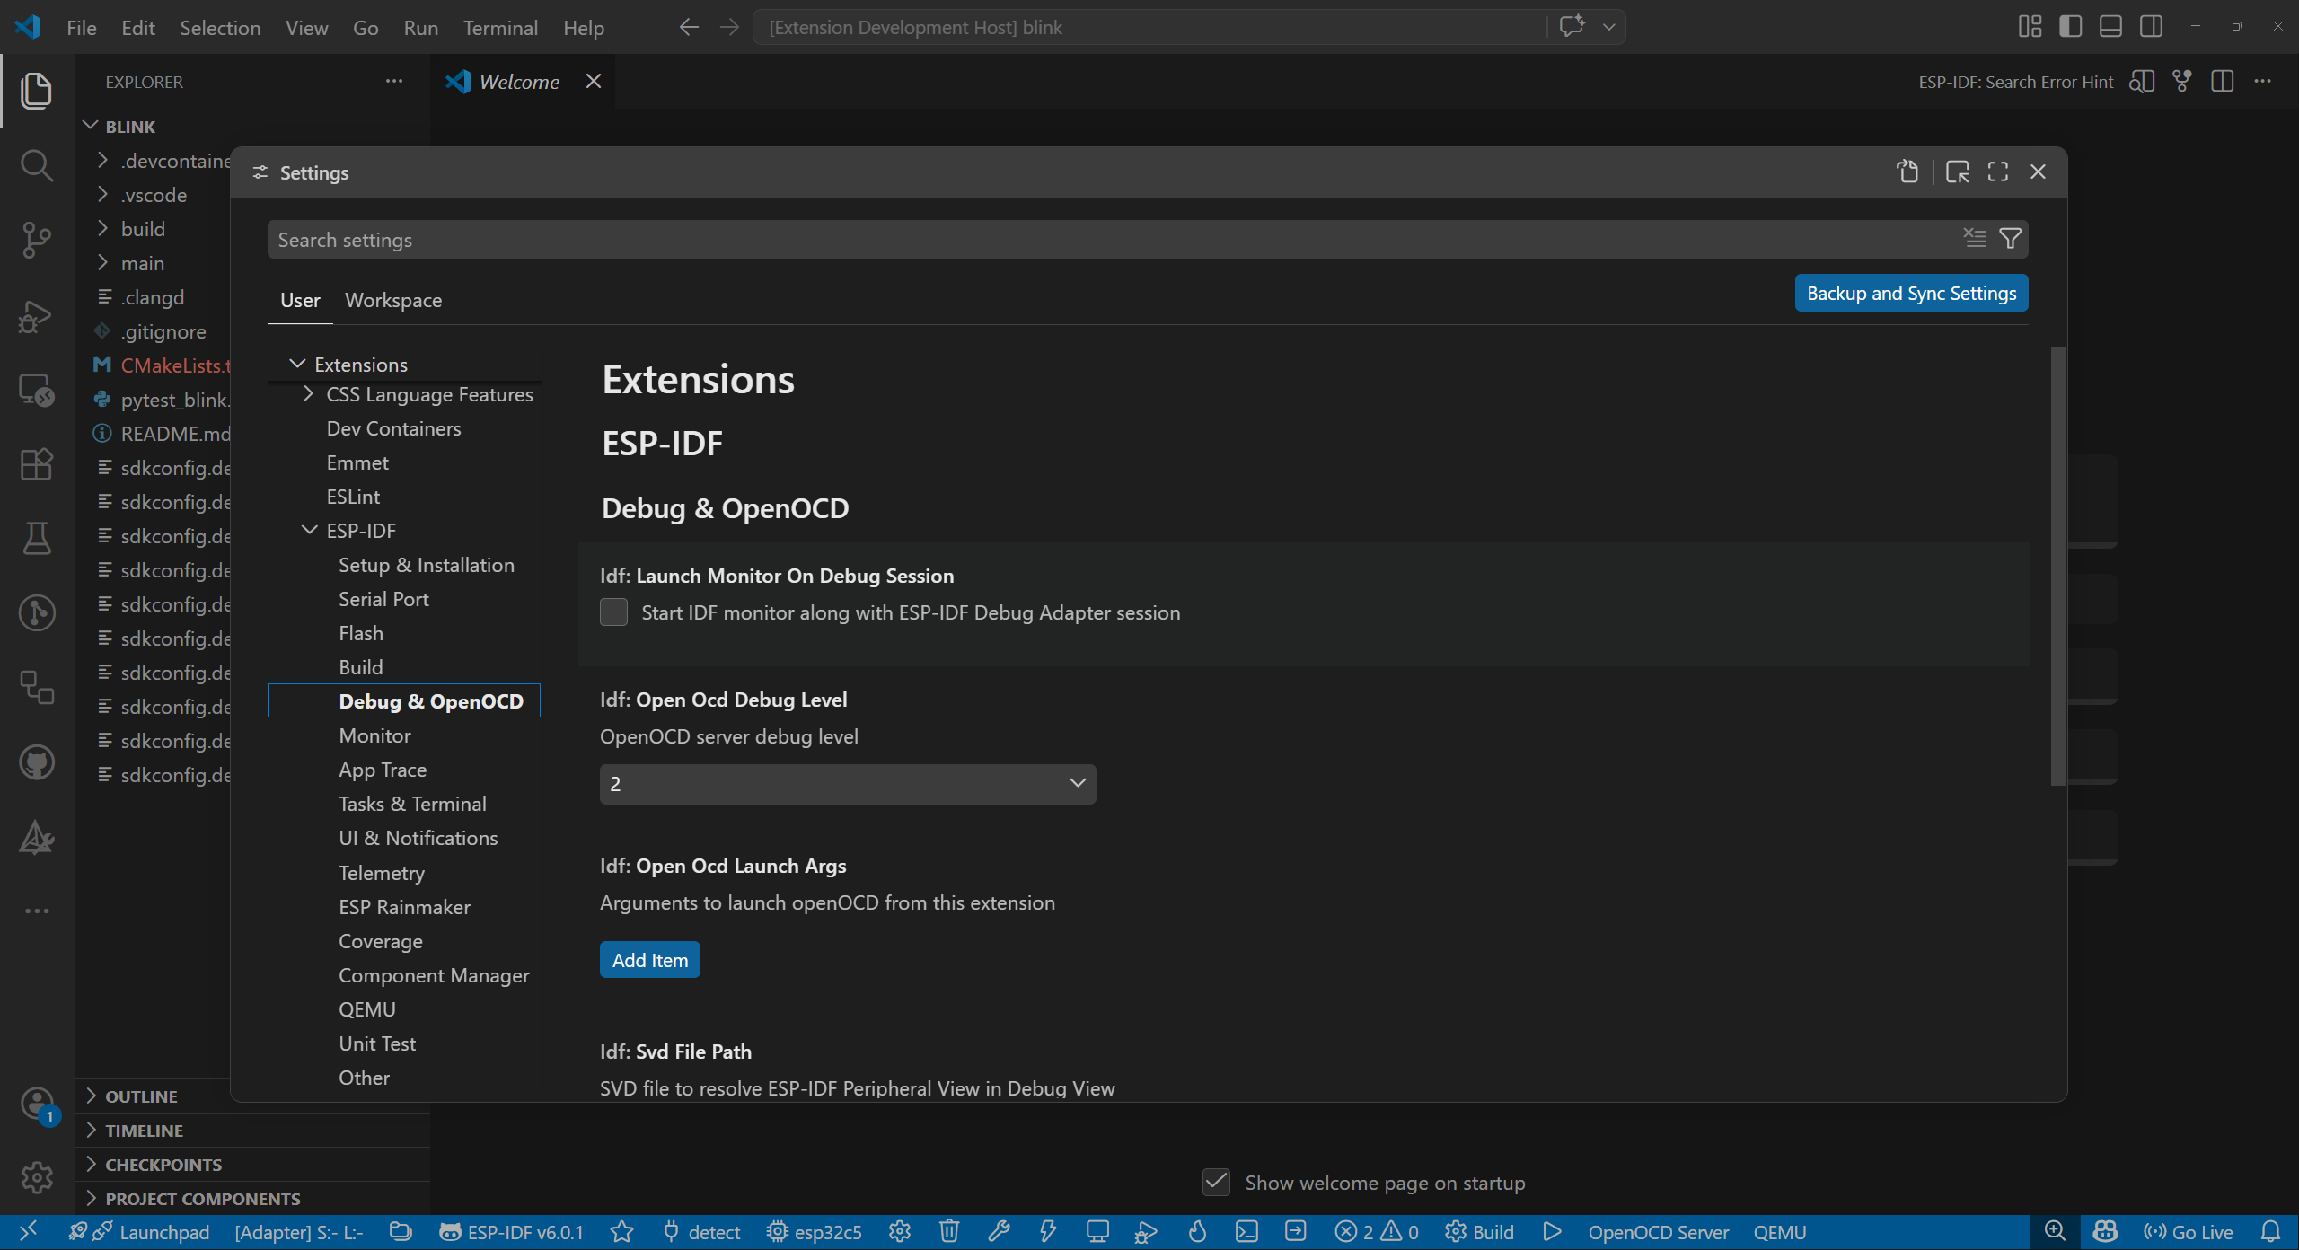
Task: Open the Help menu
Action: (584, 28)
